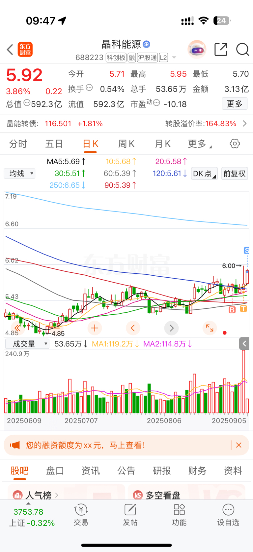This screenshot has height=552, width=253.
Task: Tap the VS 多空看盘 icon
Action: (x=138, y=495)
